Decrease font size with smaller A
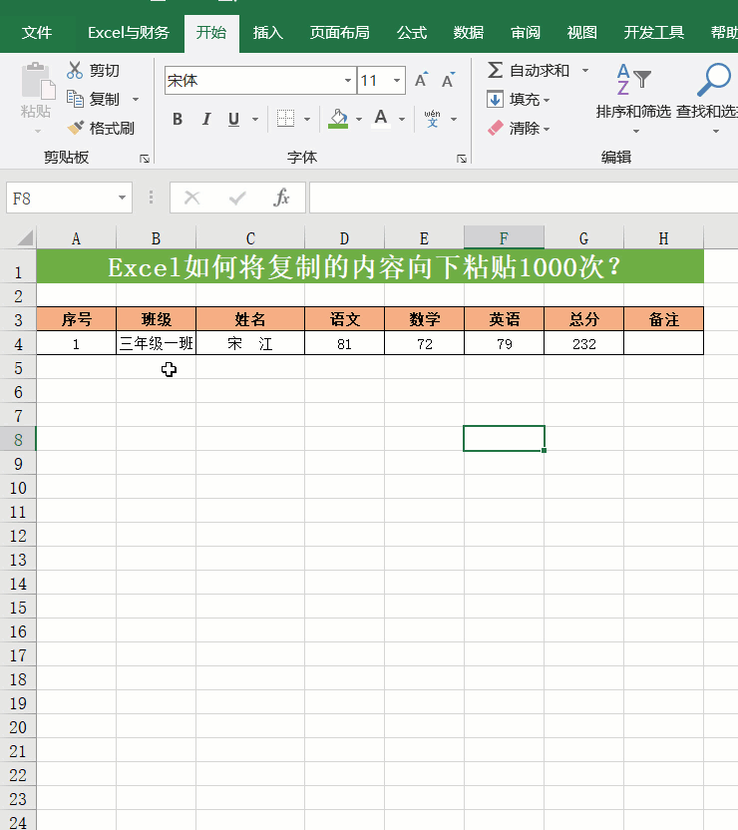 click(x=448, y=81)
